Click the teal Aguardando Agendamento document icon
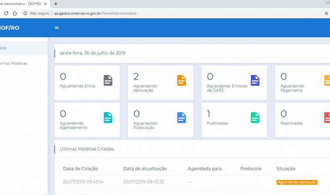330x195 pixels. click(x=108, y=117)
